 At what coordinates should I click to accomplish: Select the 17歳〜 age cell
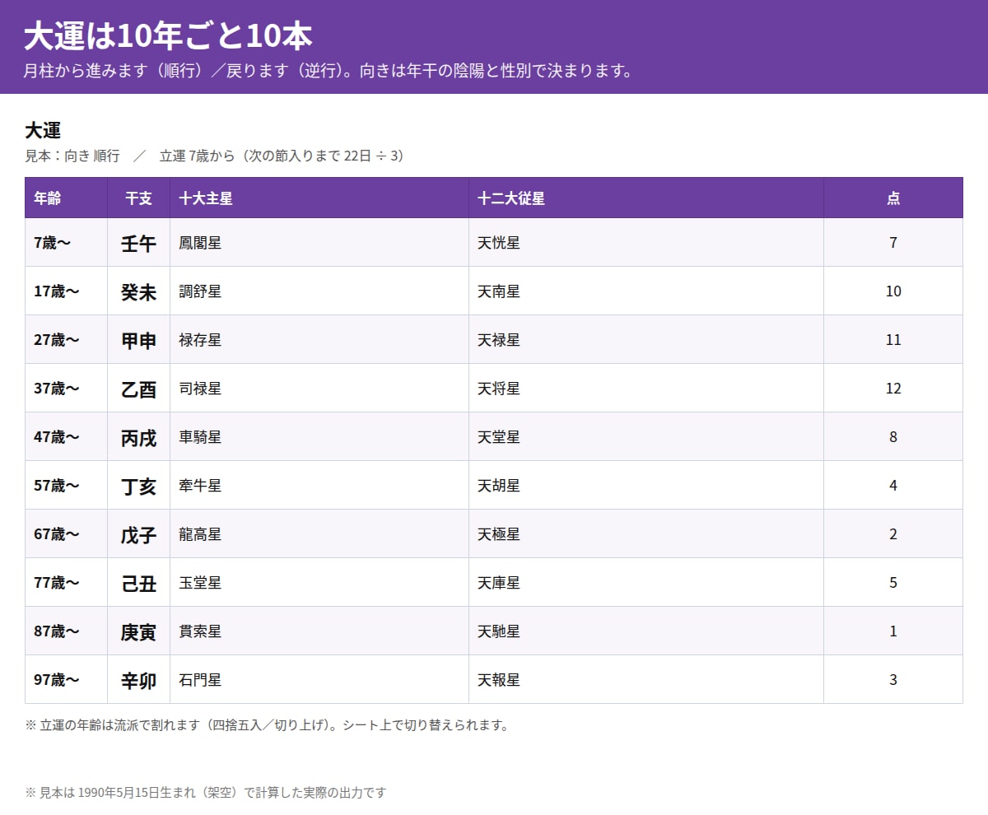(x=66, y=291)
